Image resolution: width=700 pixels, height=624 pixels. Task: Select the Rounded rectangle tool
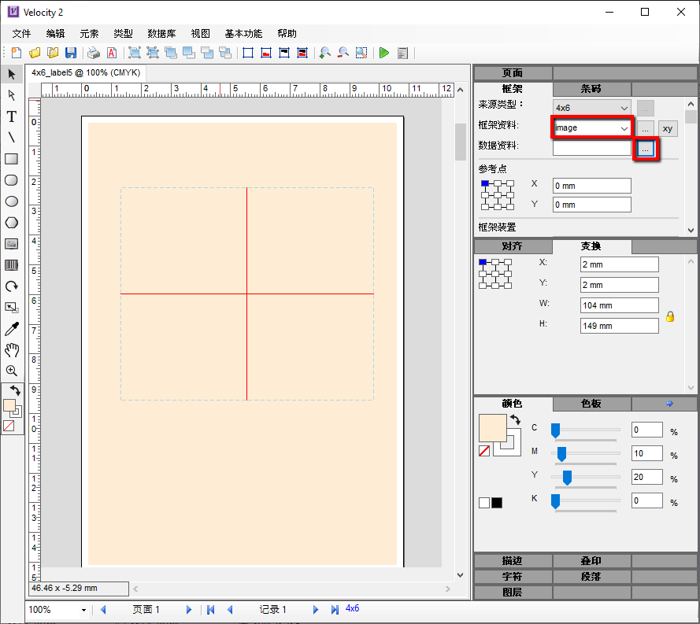(x=12, y=180)
